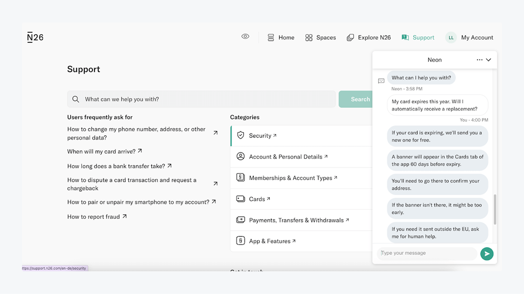The image size is (524, 294).
Task: Collapse the Neon chat with chevron
Action: pyautogui.click(x=488, y=60)
